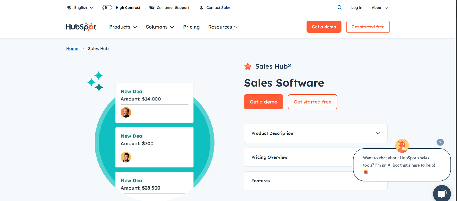Click the Customer Support chat icon
The height and width of the screenshot is (201, 457).
coord(152,8)
